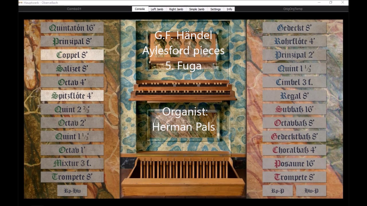Image resolution: width=367 pixels, height=206 pixels.
Task: Activate the Rp-P pedal coupler
Action: click(278, 191)
